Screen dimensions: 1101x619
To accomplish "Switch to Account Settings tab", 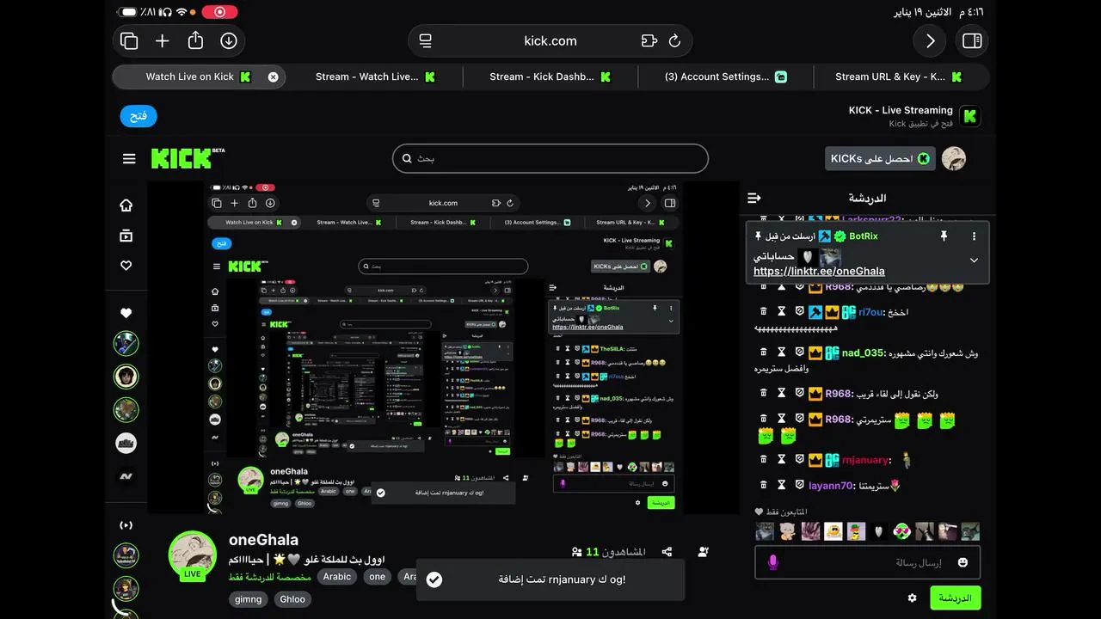I will [x=726, y=77].
